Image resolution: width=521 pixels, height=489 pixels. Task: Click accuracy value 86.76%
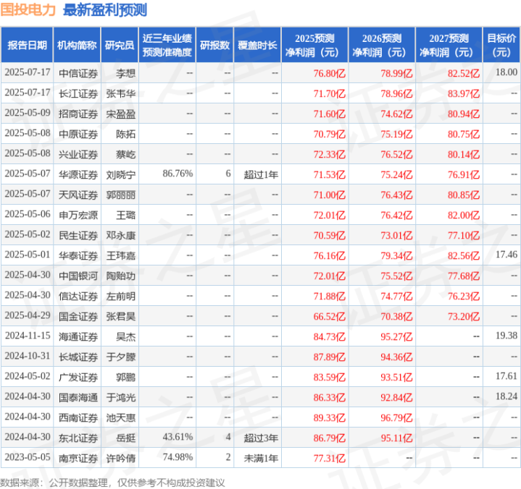(x=178, y=174)
